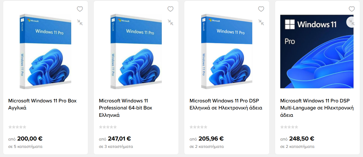Open Microsoft Windows 11 Pro Box Αγγλικά title
Screen dimensions: 363x157
point(43,104)
